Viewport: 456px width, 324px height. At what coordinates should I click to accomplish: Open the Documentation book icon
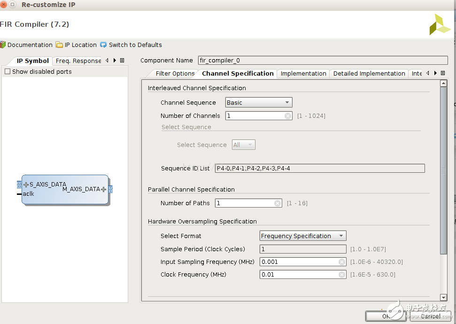pos(3,45)
